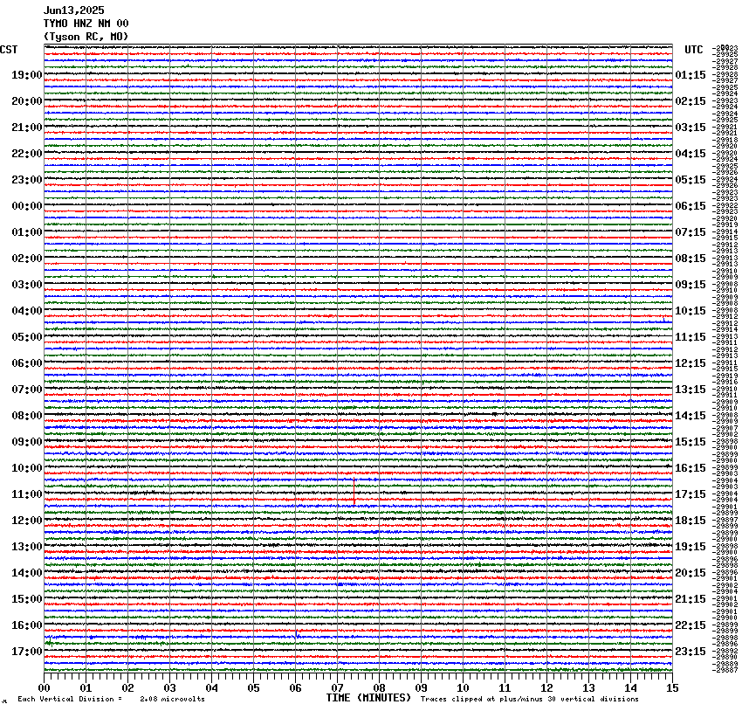This screenshot has height=711, width=742.
Task: Select the 05:00 CST row label
Action: [27, 337]
